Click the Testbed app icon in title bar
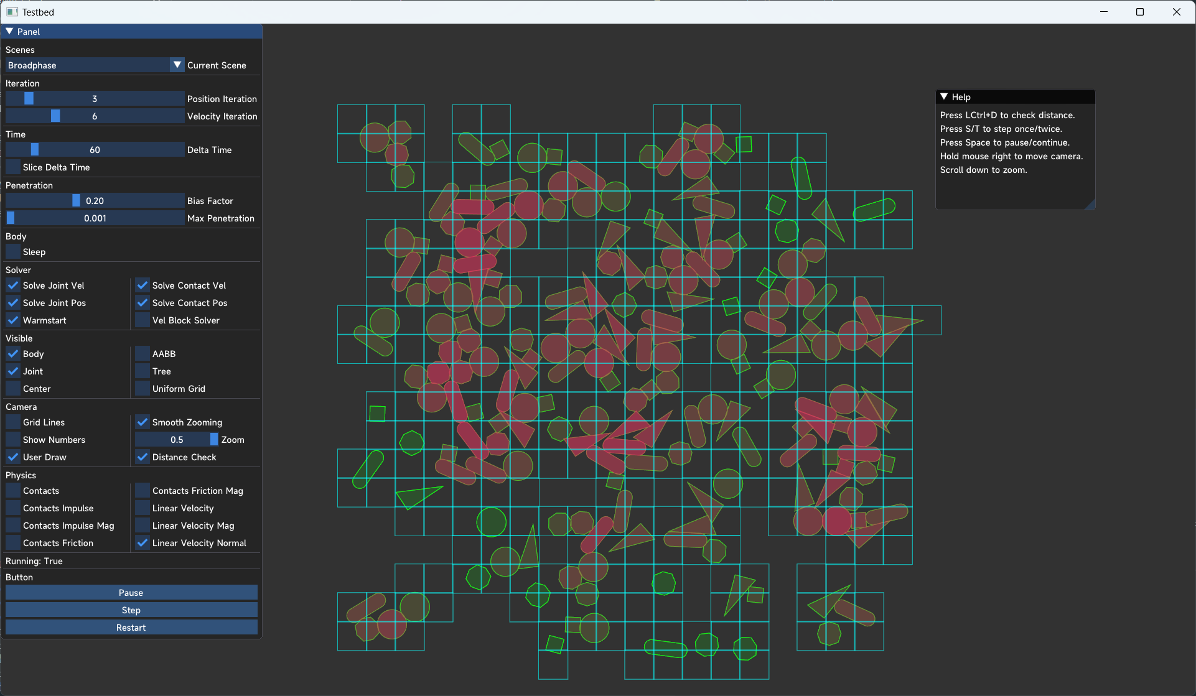Screen dimensions: 1196x696 [x=12, y=12]
